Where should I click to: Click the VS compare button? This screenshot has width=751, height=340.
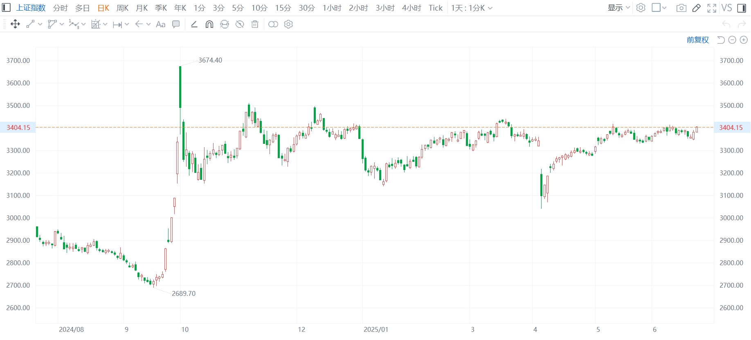(x=726, y=8)
